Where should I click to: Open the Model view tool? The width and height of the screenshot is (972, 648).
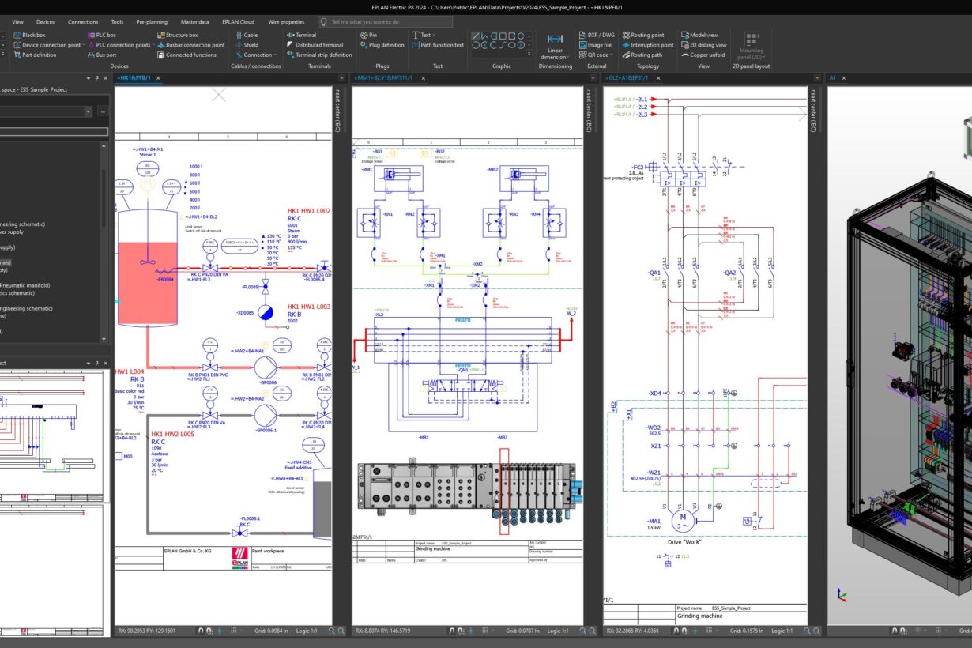coord(699,35)
